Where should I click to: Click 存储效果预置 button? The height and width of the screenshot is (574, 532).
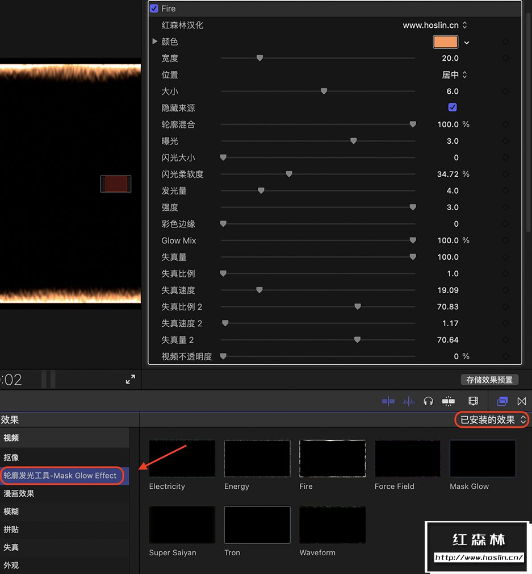point(489,380)
